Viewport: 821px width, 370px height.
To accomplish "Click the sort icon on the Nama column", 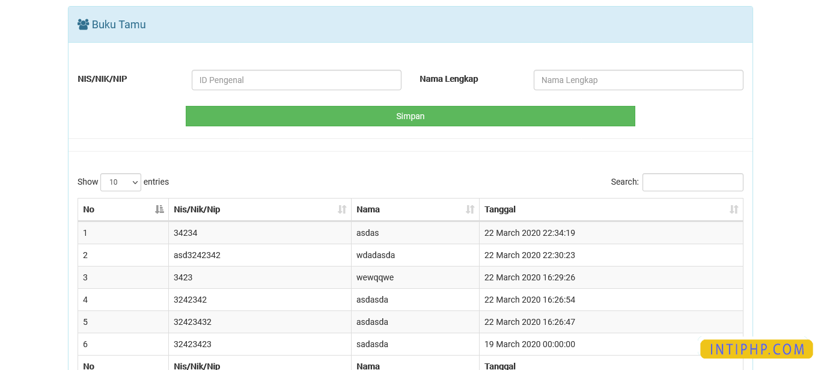I will coord(470,209).
